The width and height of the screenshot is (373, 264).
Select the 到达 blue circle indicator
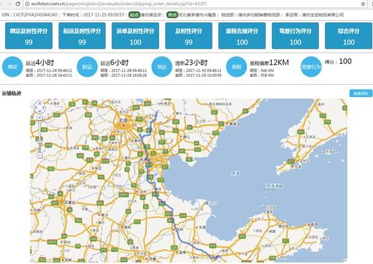point(162,67)
